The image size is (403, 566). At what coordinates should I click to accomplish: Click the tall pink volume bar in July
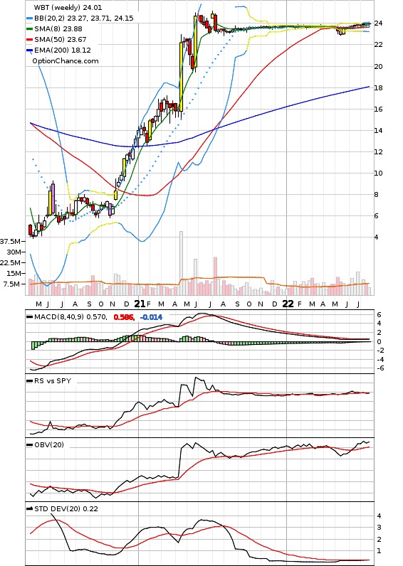click(x=216, y=276)
